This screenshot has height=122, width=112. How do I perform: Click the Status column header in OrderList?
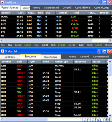[x=98, y=62]
